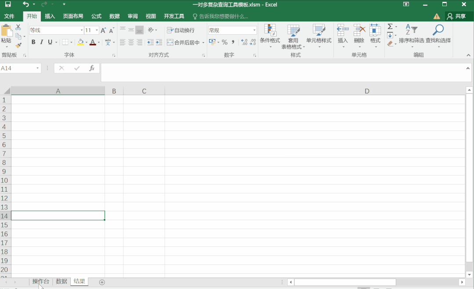Open the 操作台 worksheet tab
This screenshot has width=474, height=289.
[41, 282]
